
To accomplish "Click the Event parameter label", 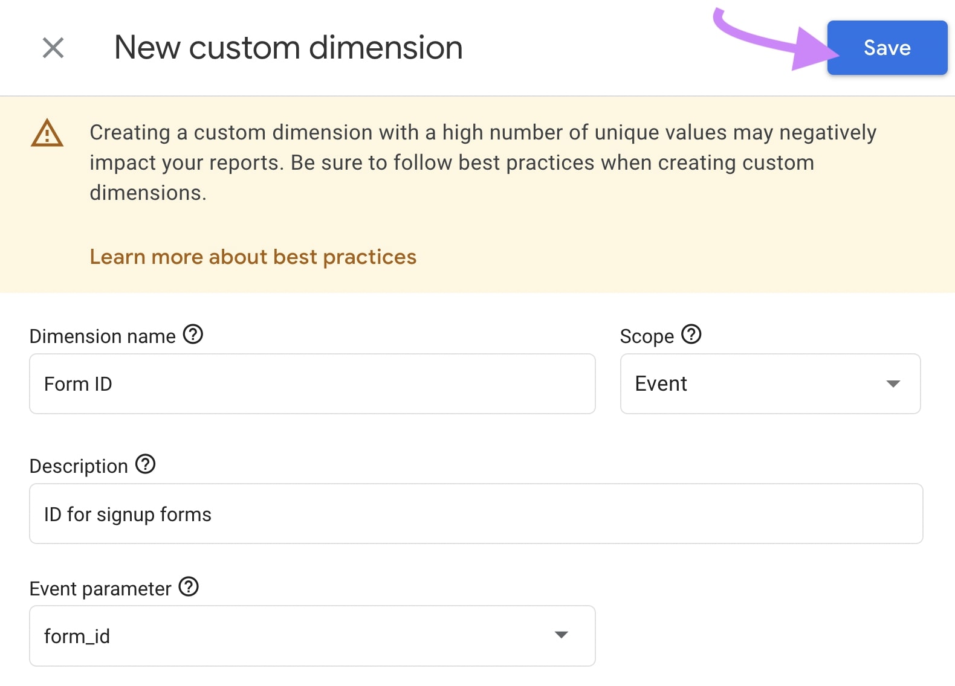I will tap(100, 589).
